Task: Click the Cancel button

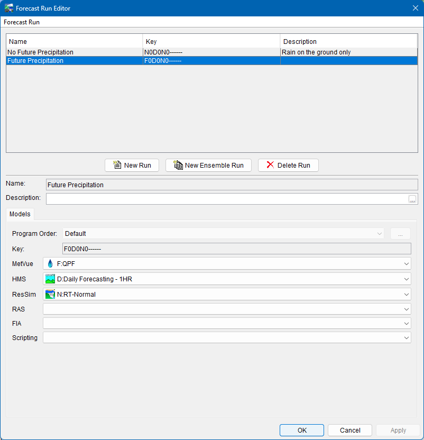Action: pos(350,430)
